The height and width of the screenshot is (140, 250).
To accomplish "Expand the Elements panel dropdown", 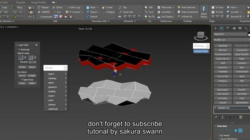I will [135, 21].
